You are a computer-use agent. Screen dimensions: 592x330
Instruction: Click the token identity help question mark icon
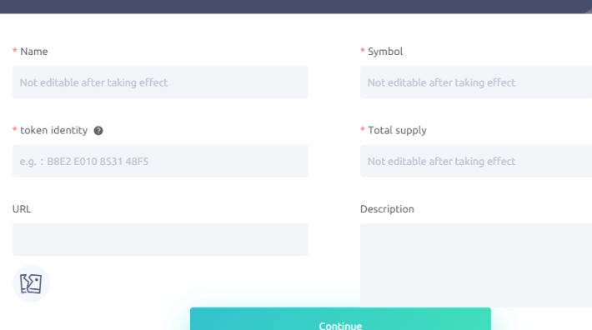pyautogui.click(x=98, y=131)
